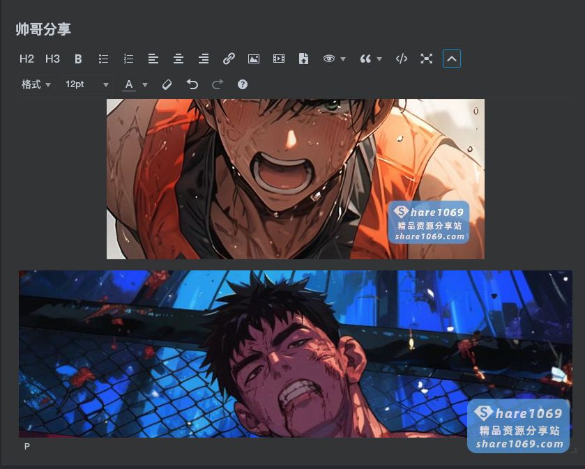Center align the text
The image size is (585, 469).
(x=178, y=59)
